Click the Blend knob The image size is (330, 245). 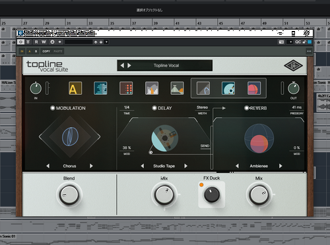click(x=69, y=195)
